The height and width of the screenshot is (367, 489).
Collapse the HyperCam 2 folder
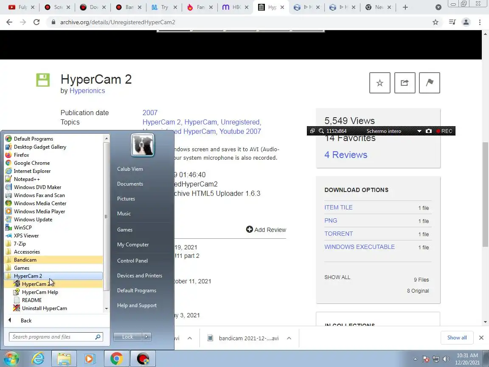click(x=53, y=276)
